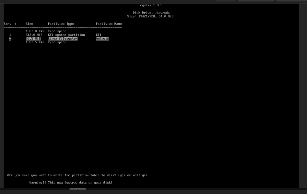Click the disk size 134217728 line
The image size is (307, 194).
(150, 16)
